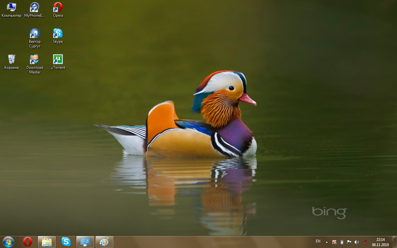Image resolution: width=397 pixels, height=248 pixels.
Task: Open the network signal tray icon
Action: click(364, 242)
